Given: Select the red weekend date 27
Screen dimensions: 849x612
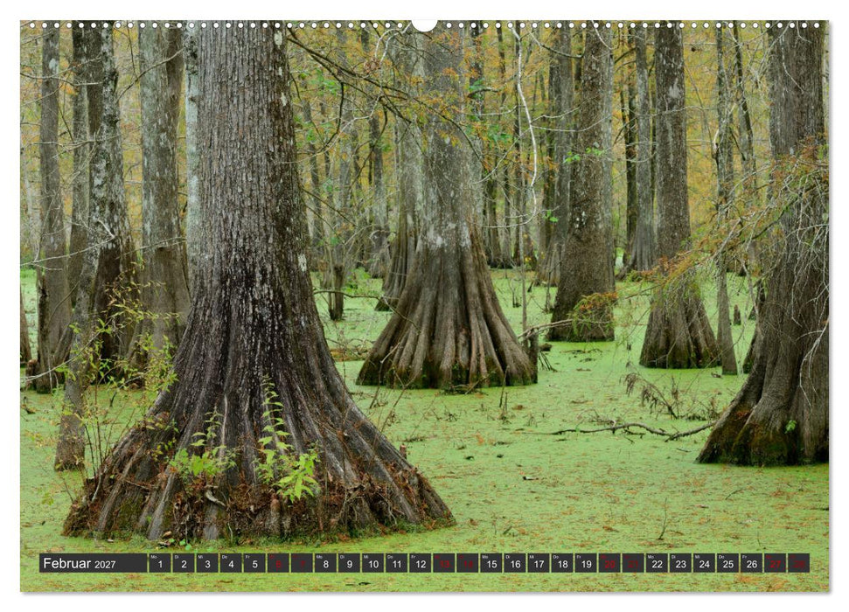Looking at the screenshot, I should click(x=776, y=563).
